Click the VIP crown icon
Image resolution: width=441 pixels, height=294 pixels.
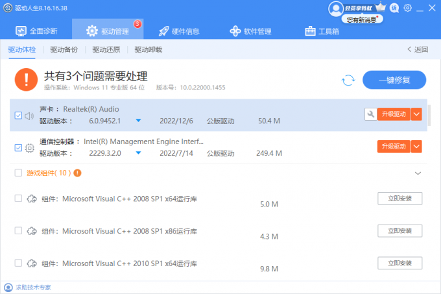(381, 6)
